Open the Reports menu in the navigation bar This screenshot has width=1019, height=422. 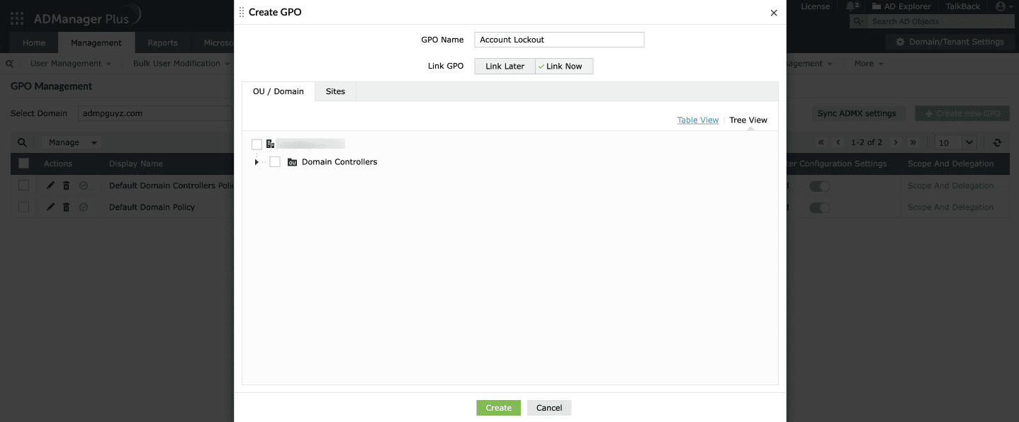tap(162, 42)
